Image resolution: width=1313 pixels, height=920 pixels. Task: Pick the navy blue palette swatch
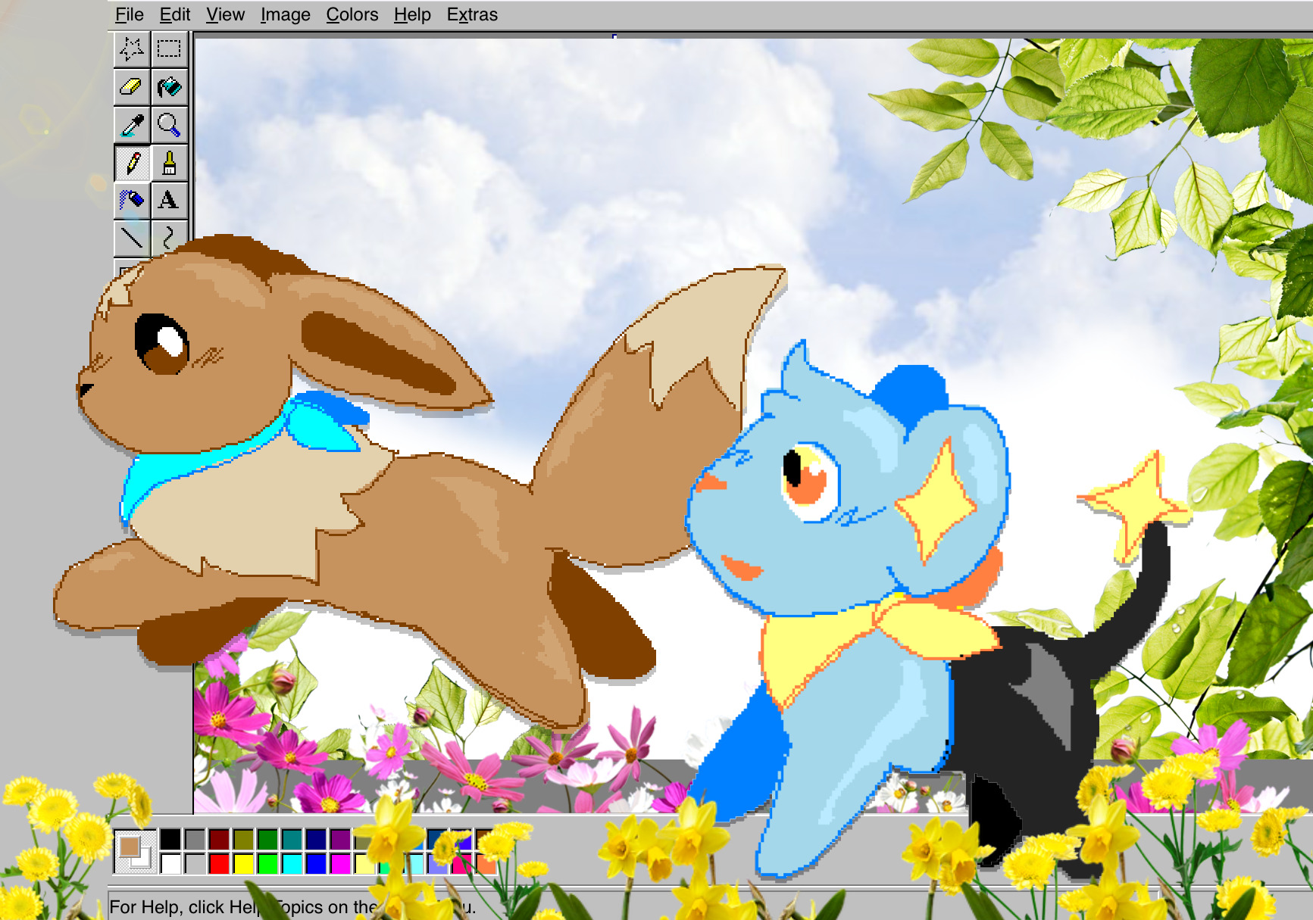tap(316, 839)
